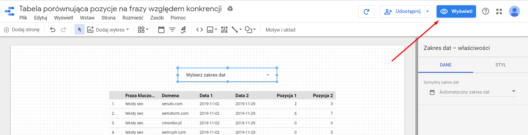This screenshot has height=135, width=528.
Task: Click the refresh data button
Action: (366, 12)
